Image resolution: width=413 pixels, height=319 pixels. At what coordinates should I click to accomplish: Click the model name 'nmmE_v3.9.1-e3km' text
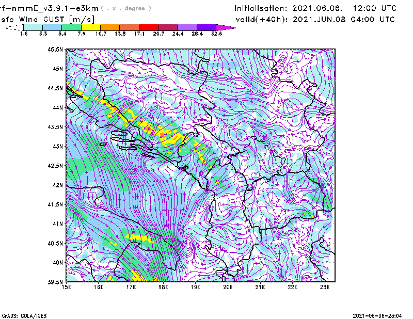pos(55,8)
